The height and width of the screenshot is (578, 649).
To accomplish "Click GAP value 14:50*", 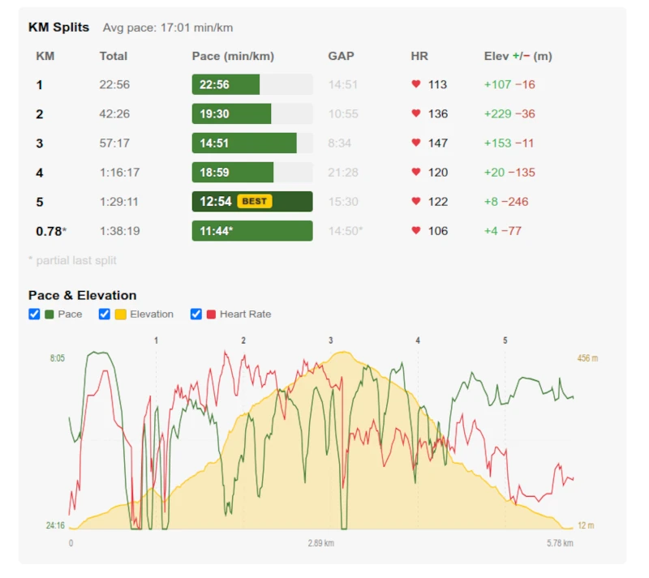I will click(x=346, y=231).
